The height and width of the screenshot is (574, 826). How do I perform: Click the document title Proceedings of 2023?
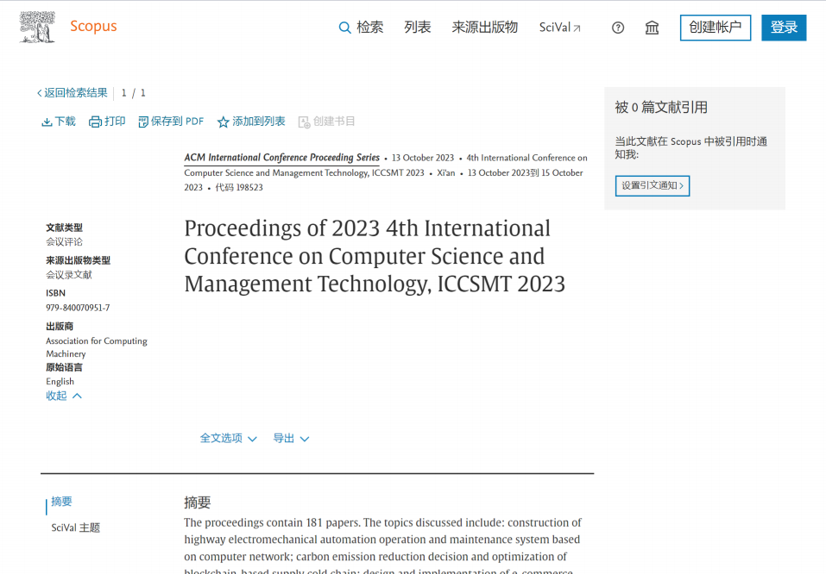375,256
